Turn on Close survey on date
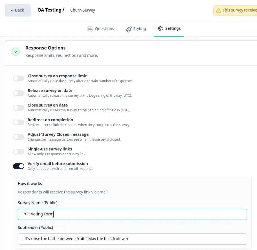The height and width of the screenshot is (250, 257). (19, 108)
